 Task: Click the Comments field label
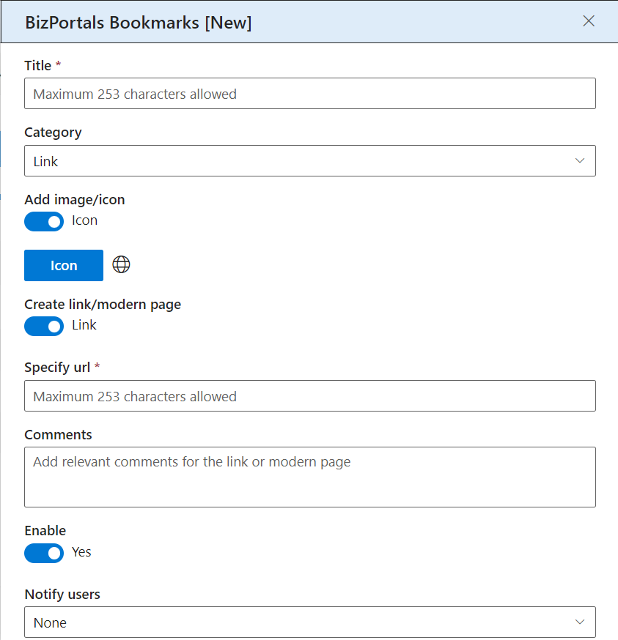58,435
